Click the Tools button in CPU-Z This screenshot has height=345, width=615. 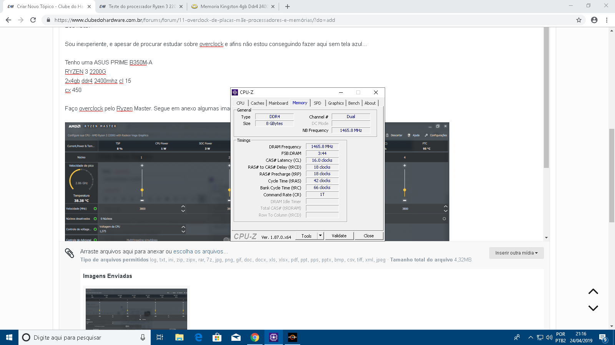(306, 236)
